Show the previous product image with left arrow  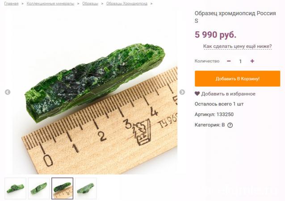tap(8, 92)
